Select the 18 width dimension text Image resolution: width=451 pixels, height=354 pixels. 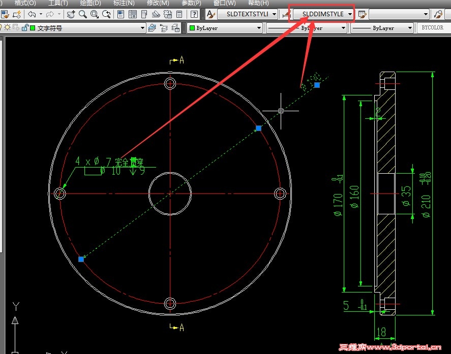coord(381,332)
